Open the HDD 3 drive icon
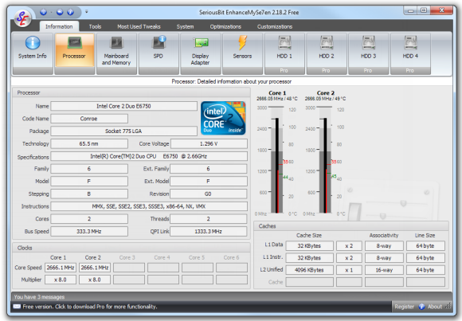Image resolution: width=462 pixels, height=321 pixels. coord(368,53)
